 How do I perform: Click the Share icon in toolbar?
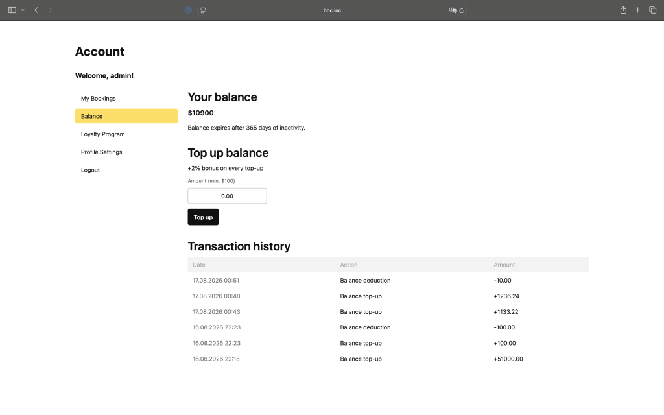(623, 10)
